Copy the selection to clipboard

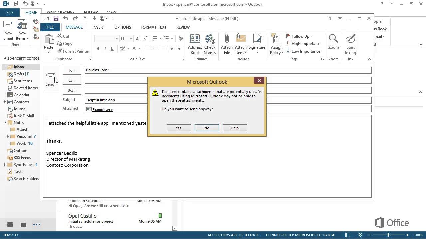click(x=65, y=43)
